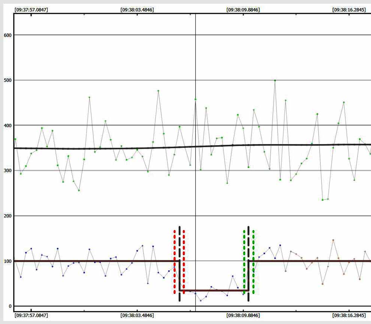Click the 200 y-axis label
The height and width of the screenshot is (324, 371).
click(8, 216)
